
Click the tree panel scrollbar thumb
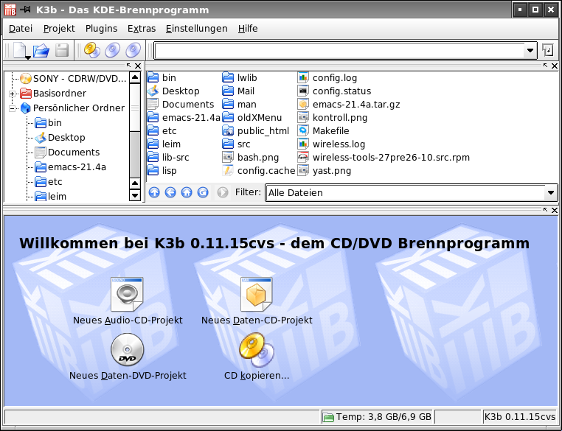point(135,108)
